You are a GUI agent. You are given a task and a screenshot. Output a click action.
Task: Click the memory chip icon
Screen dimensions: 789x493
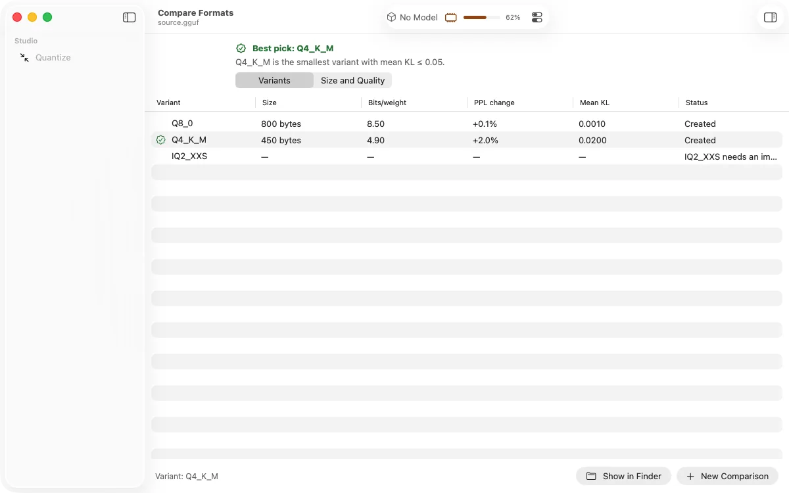tap(451, 18)
